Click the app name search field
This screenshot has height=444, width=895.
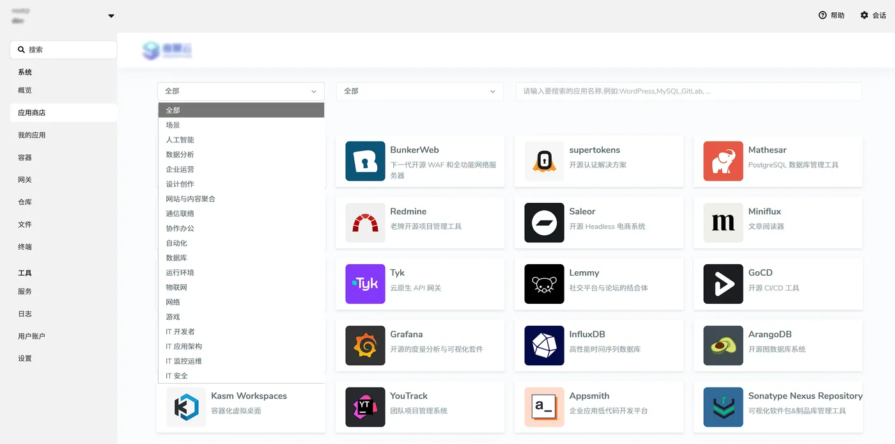click(x=689, y=91)
